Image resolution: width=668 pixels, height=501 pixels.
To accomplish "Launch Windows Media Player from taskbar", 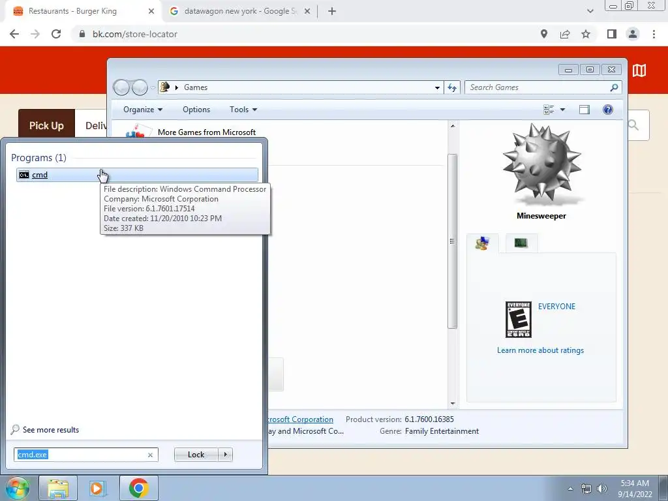I will point(97,488).
